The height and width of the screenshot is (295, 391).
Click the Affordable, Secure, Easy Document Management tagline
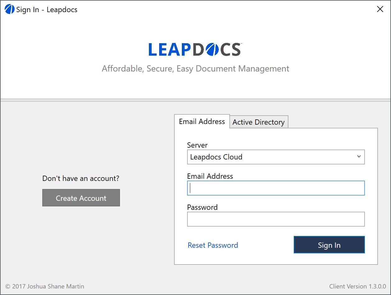tap(195, 69)
